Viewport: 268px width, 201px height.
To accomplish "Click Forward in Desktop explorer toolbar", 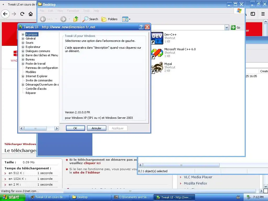I will pyautogui.click(x=63, y=19).
